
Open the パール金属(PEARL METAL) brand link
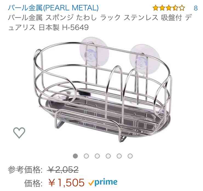(53, 8)
